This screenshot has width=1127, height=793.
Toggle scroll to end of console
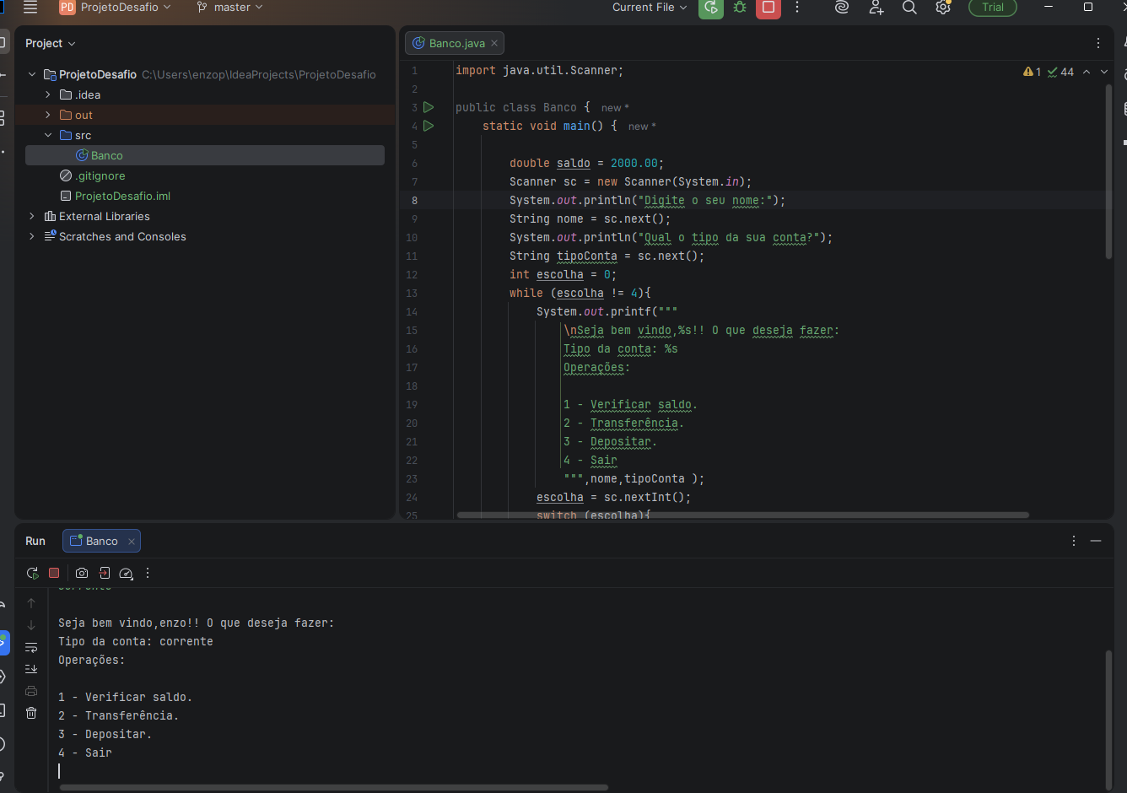[31, 669]
